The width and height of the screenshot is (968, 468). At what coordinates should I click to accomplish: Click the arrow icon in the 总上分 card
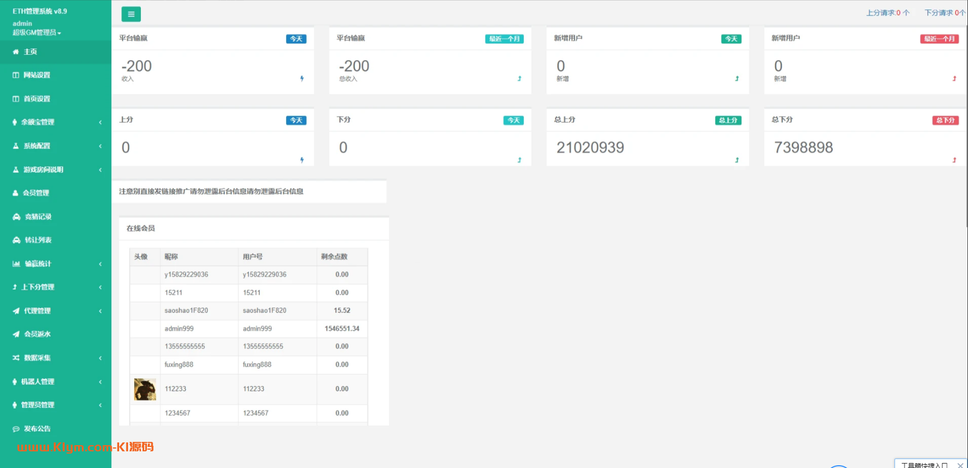737,160
